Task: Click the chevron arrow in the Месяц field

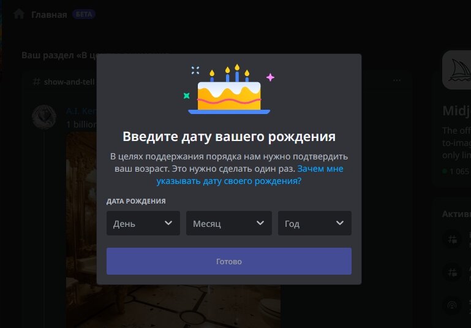Action: click(x=260, y=223)
